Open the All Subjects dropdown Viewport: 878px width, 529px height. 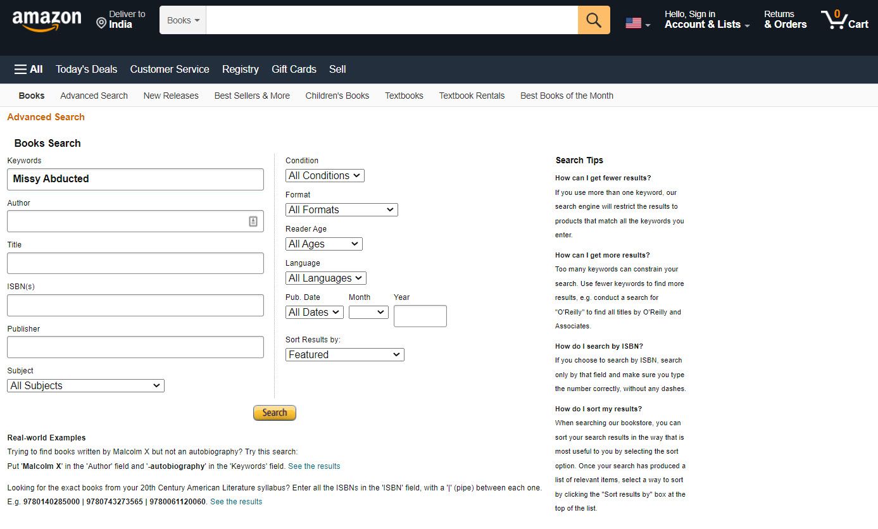click(85, 385)
